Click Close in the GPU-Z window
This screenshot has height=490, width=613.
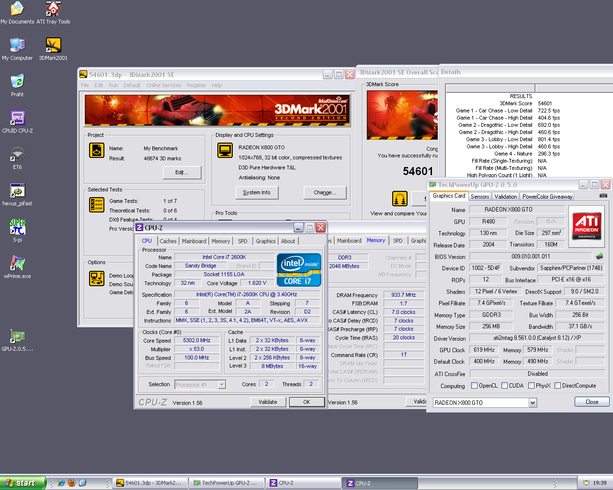click(592, 402)
